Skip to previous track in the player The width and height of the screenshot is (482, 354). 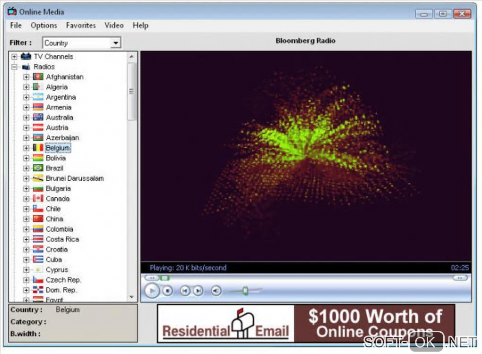click(185, 290)
